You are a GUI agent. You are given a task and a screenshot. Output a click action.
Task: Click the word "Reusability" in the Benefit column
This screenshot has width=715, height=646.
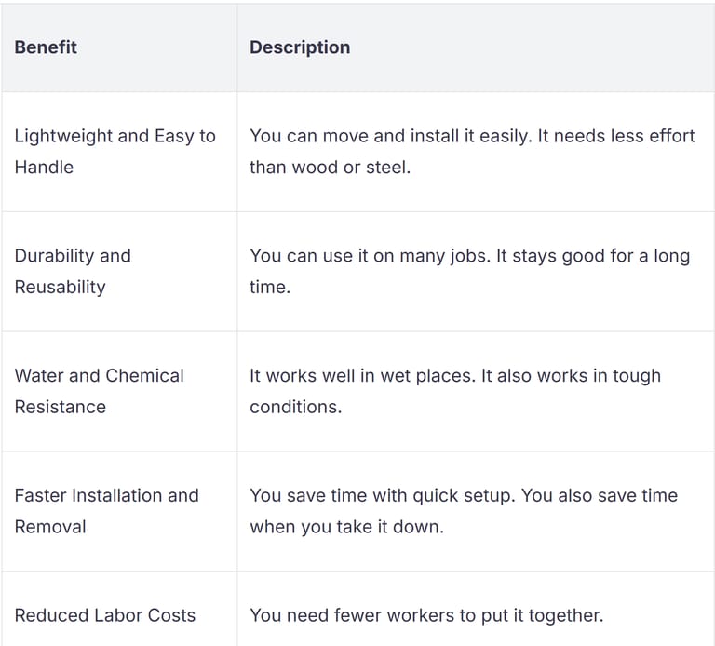click(60, 287)
